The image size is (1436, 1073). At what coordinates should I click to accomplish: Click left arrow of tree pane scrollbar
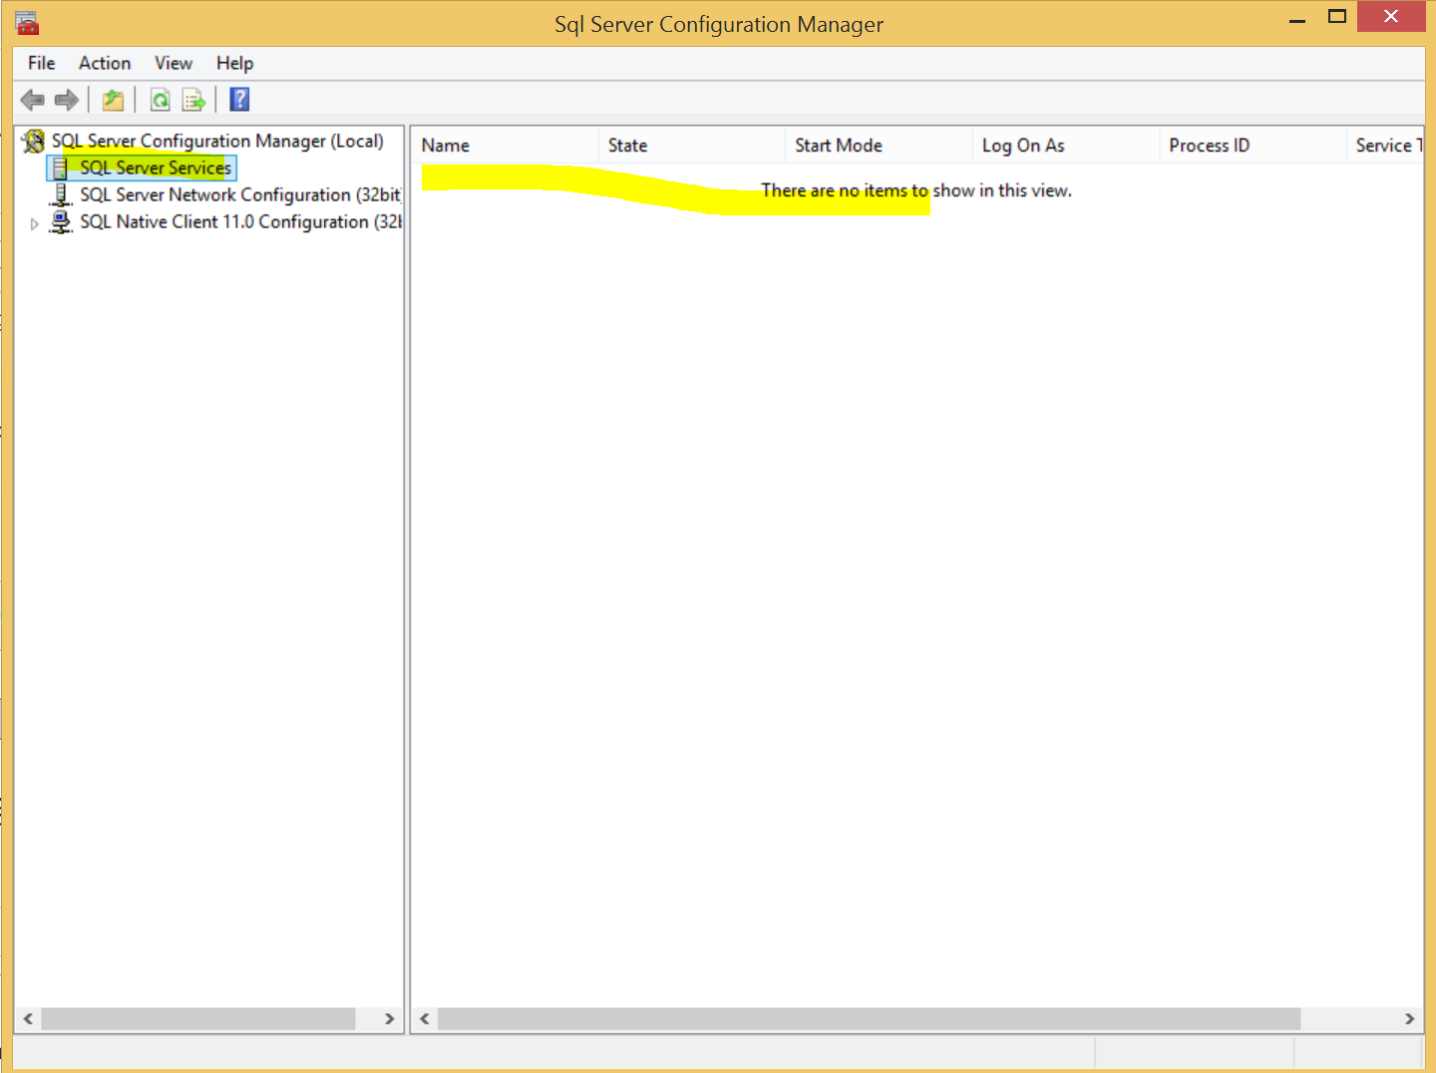(x=28, y=1019)
